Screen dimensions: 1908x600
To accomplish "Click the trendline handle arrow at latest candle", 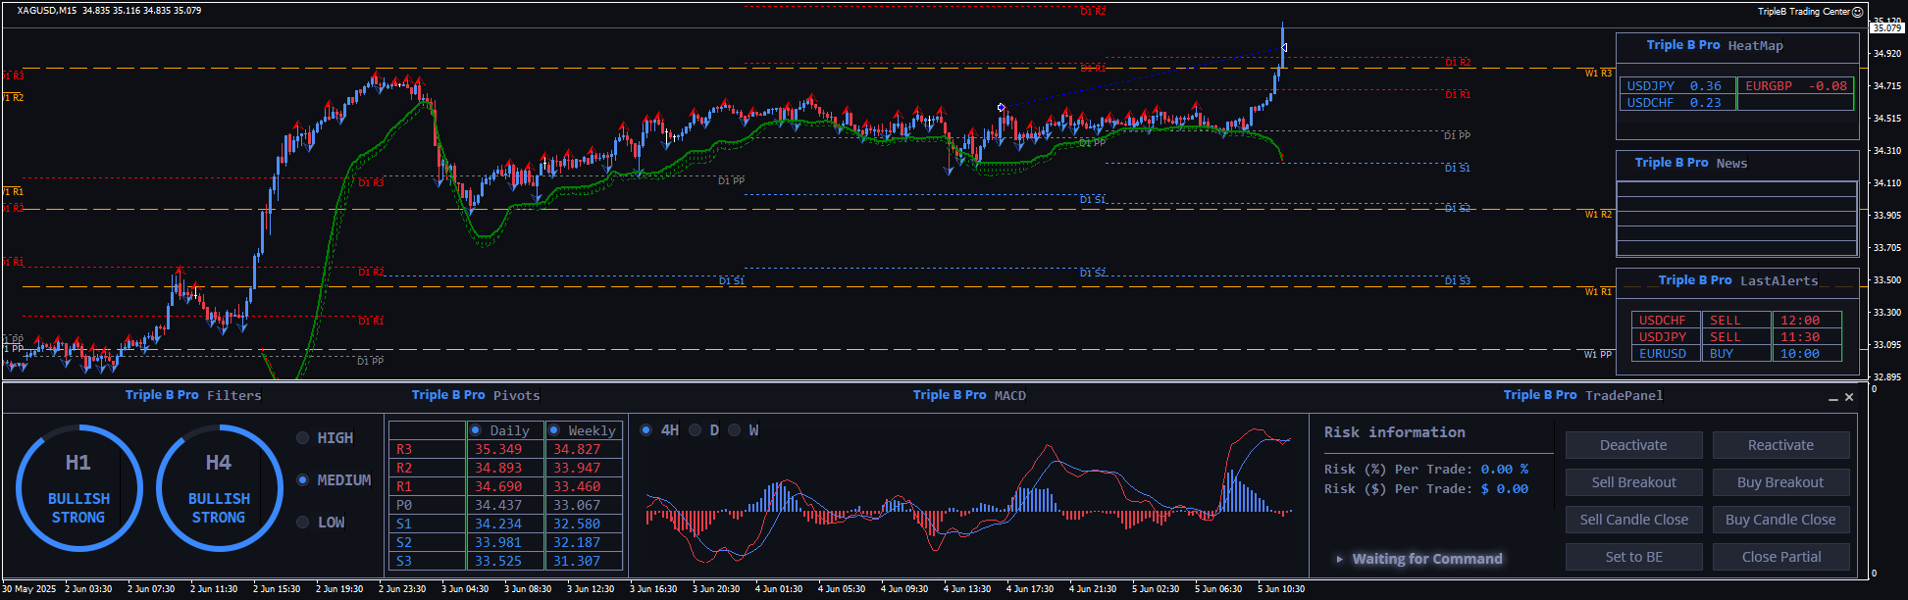I will point(1283,47).
